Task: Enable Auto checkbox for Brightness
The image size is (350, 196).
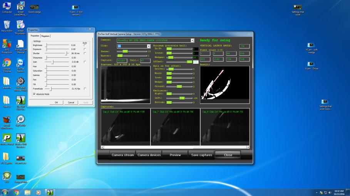Action: click(x=85, y=45)
